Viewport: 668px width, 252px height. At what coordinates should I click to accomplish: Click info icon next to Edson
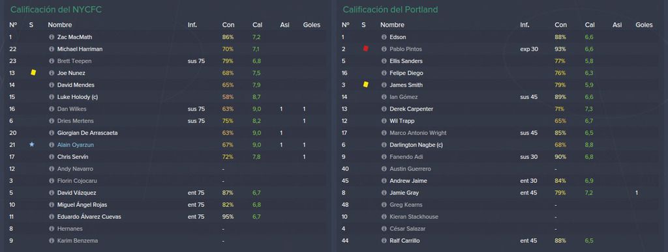coord(384,37)
